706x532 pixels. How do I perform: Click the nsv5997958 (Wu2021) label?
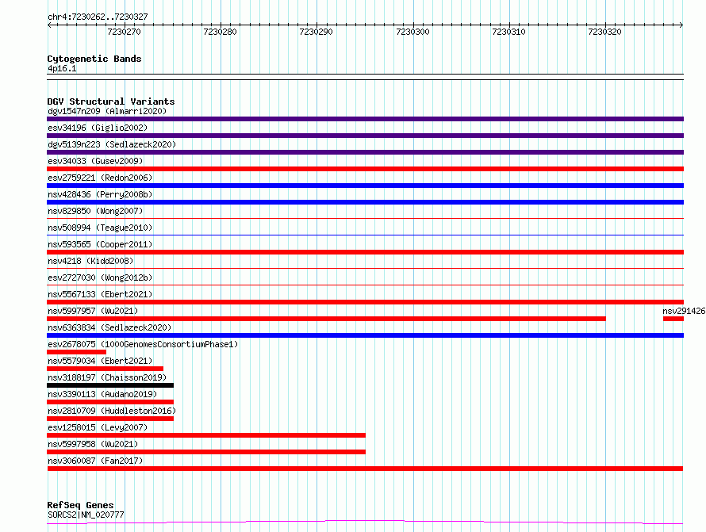click(x=93, y=444)
